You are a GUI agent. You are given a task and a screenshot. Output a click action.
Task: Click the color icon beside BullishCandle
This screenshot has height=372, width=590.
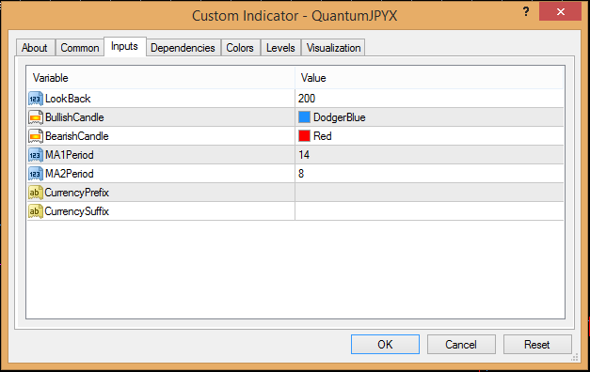click(x=36, y=117)
